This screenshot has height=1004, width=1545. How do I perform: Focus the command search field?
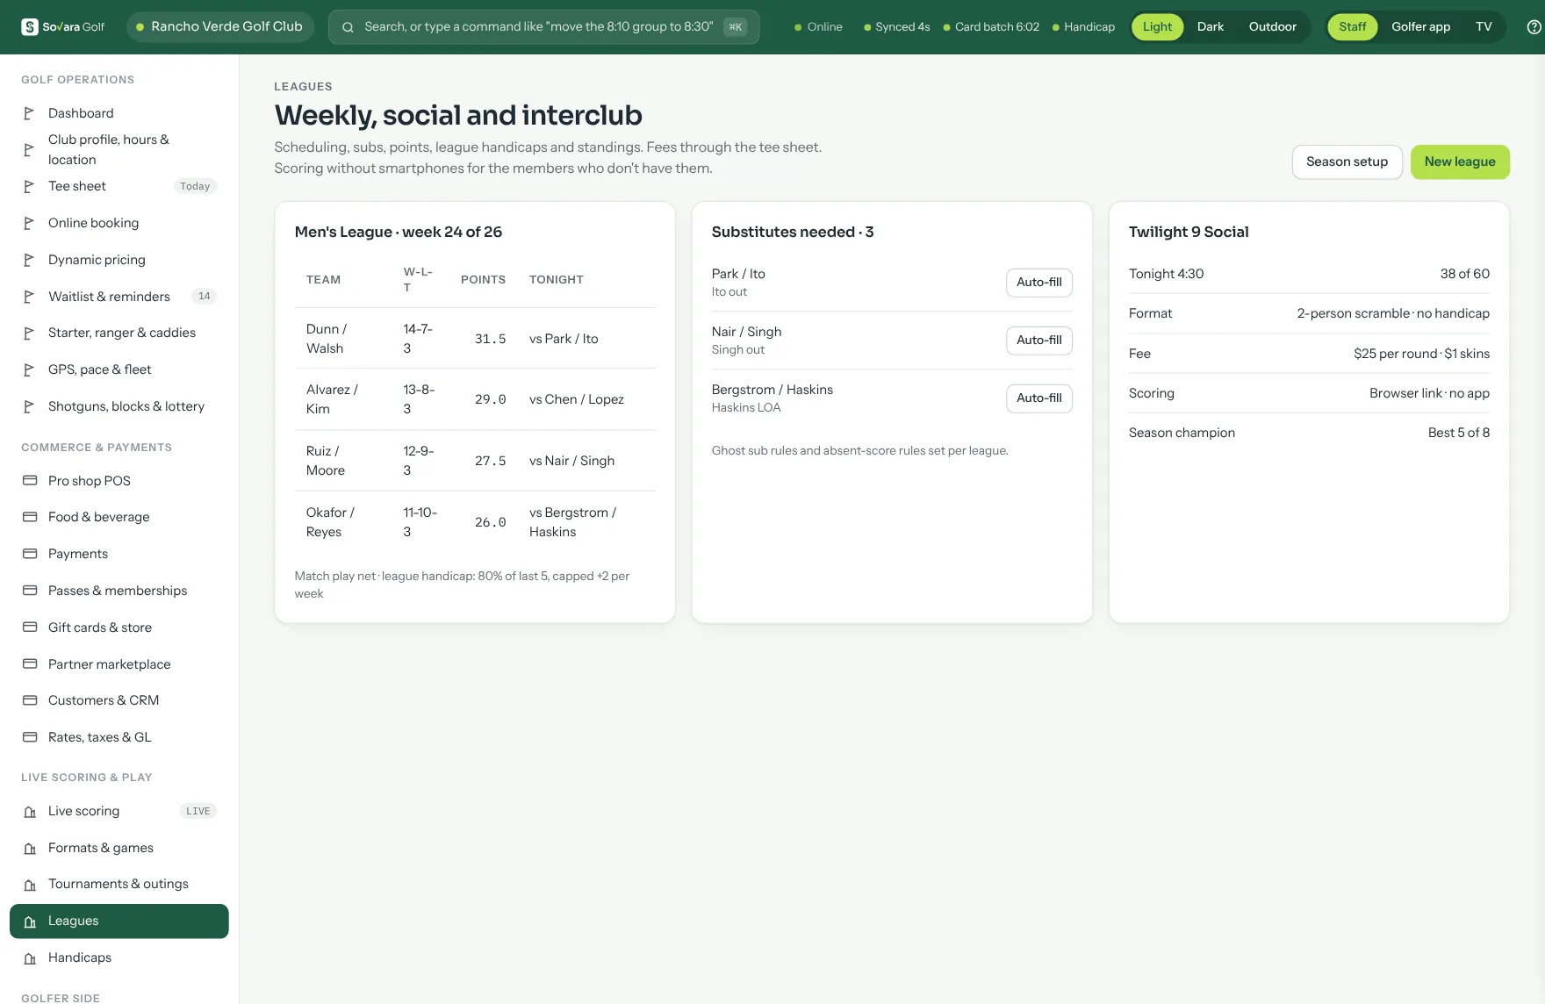click(543, 27)
